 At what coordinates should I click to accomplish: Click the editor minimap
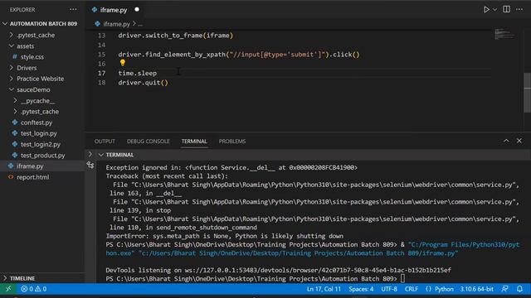[x=504, y=34]
